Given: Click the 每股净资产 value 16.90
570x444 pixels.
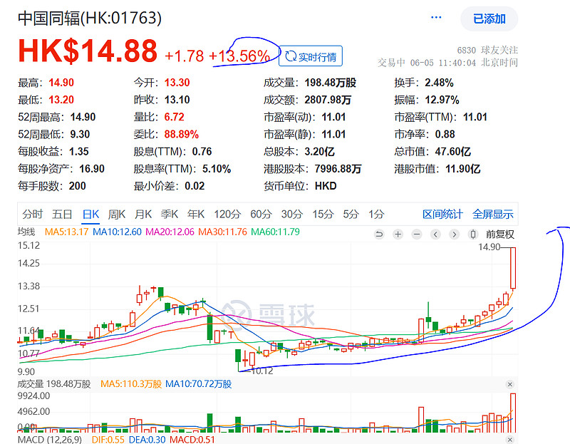Looking at the screenshot, I should pyautogui.click(x=92, y=169).
